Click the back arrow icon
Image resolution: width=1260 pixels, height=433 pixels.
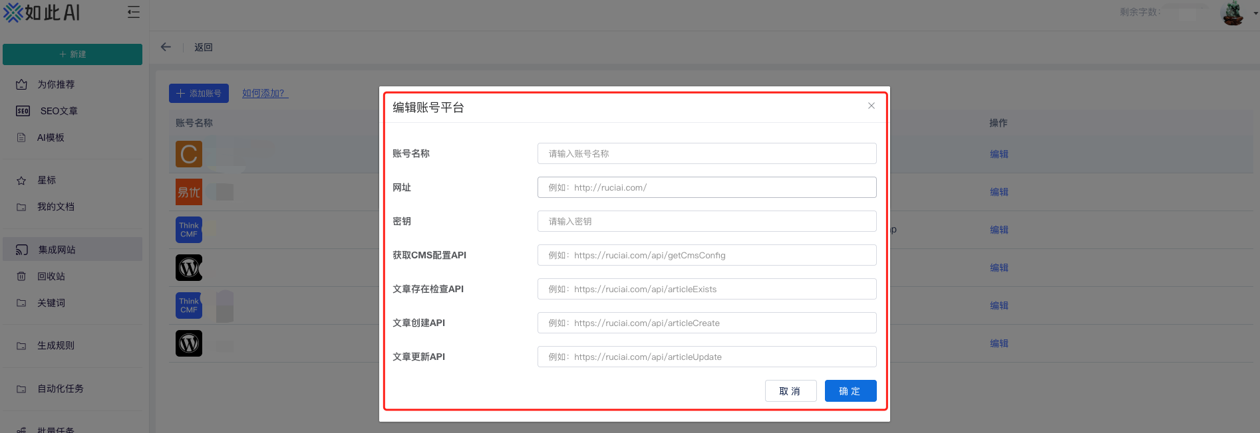pos(166,47)
